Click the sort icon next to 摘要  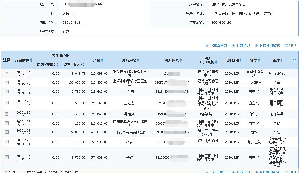click(259, 60)
